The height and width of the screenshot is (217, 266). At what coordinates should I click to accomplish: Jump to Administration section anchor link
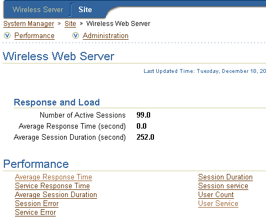tap(105, 36)
